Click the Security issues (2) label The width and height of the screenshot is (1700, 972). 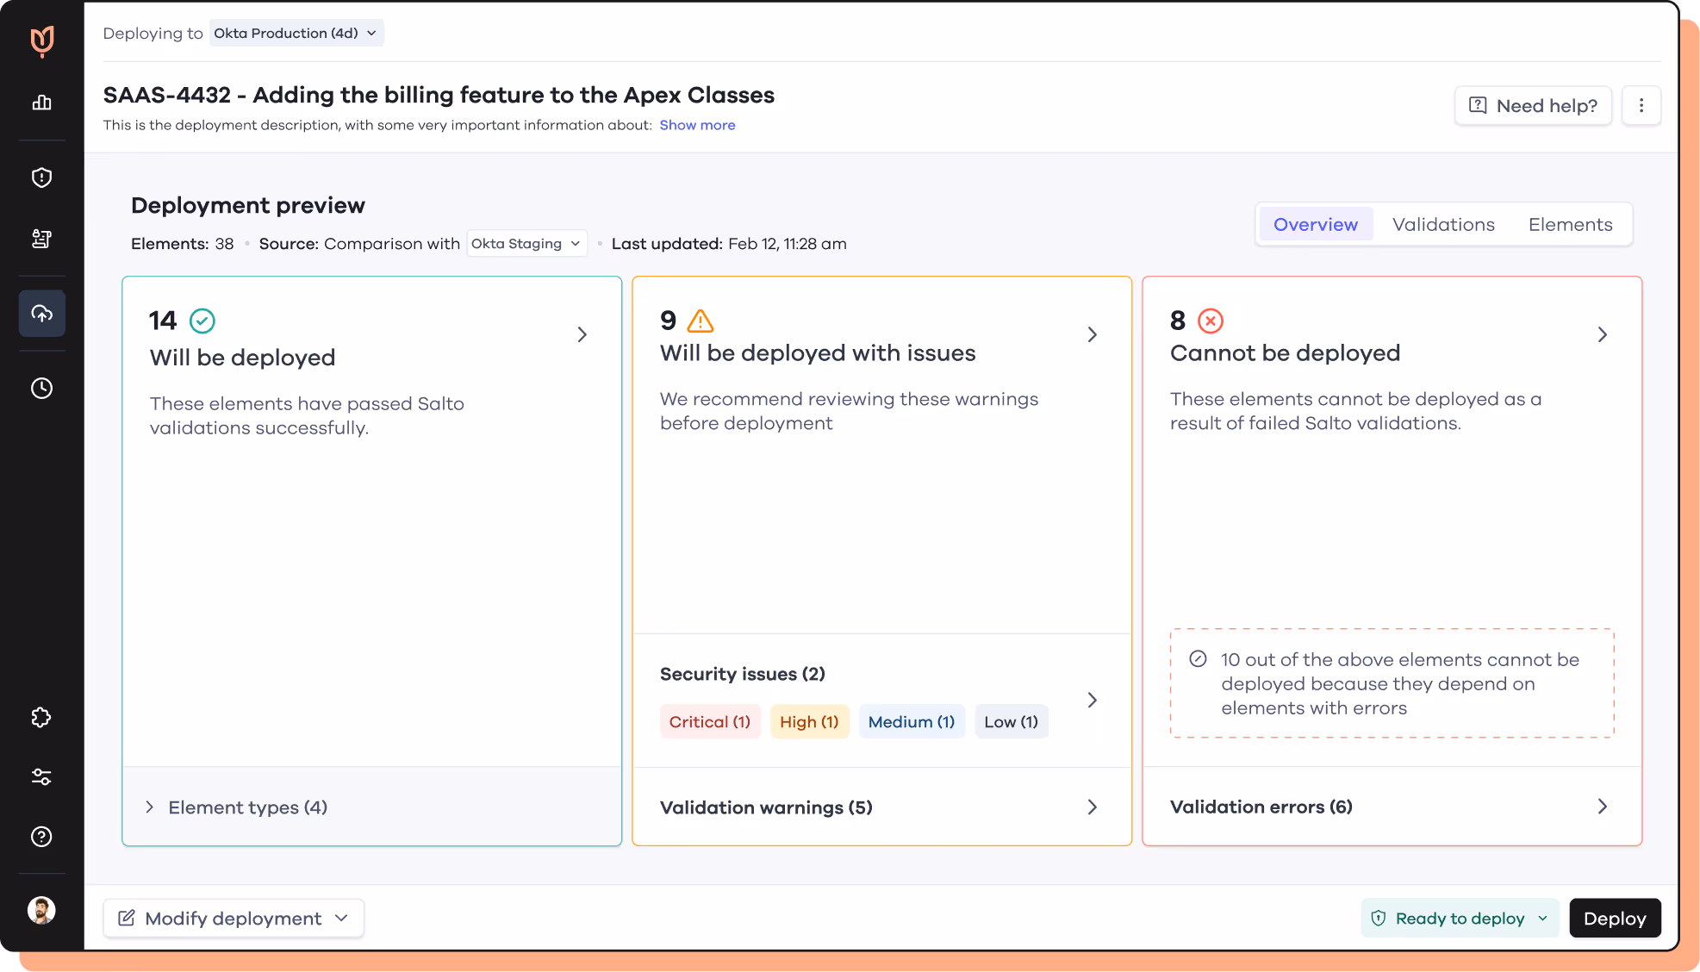tap(743, 674)
